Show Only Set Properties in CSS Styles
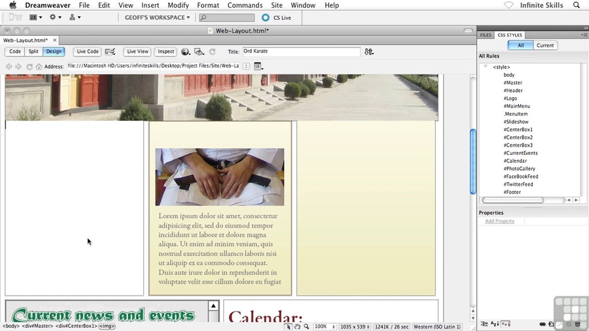Image resolution: width=589 pixels, height=331 pixels. tap(505, 324)
